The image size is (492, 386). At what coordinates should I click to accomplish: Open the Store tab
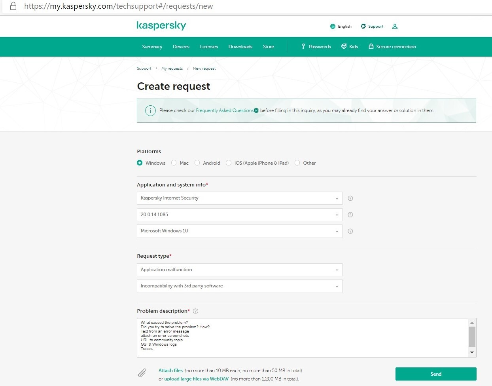269,47
